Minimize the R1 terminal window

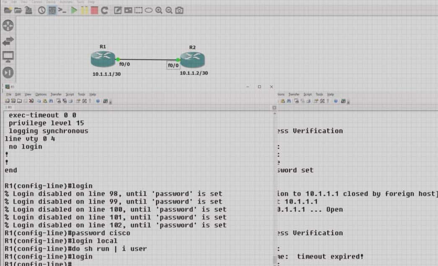tap(247, 87)
